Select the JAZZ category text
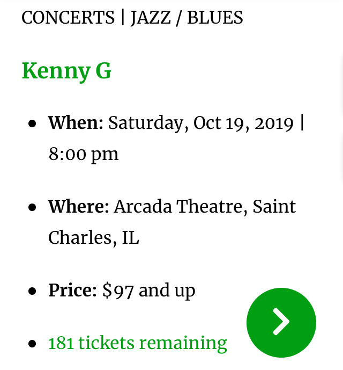Viewport: 343px width, 370px height. tap(150, 18)
